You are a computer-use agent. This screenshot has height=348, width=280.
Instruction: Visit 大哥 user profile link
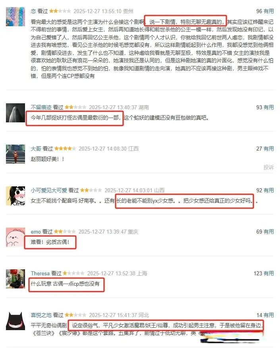click(x=36, y=149)
